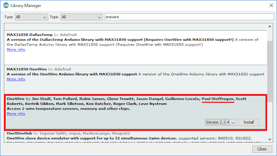Image resolution: width=277 pixels, height=156 pixels.
Task: Click the vertical scrollbar thumb
Action: (270, 71)
